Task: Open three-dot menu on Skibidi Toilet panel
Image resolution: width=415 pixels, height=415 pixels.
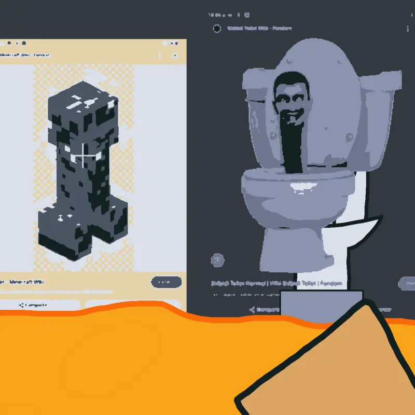Action: click(x=408, y=29)
